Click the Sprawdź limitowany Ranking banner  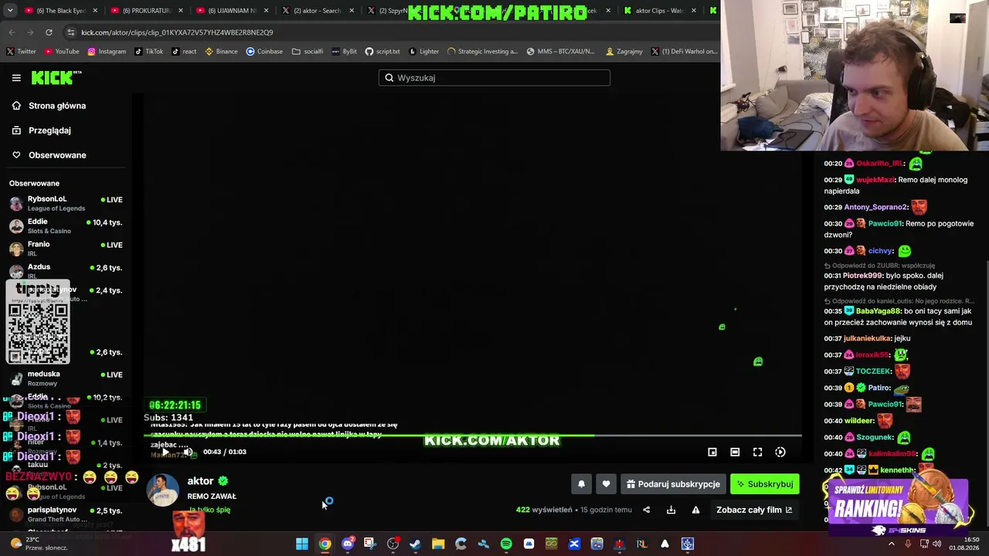[x=899, y=507]
